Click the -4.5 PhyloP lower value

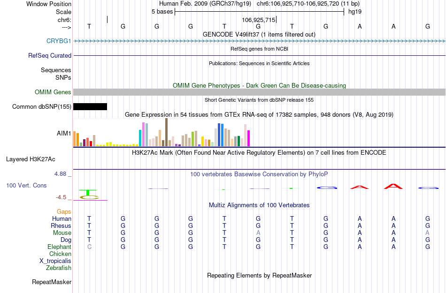(61, 197)
